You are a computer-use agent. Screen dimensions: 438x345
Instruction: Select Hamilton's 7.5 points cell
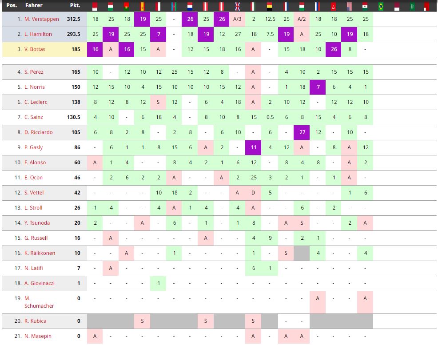coord(270,34)
